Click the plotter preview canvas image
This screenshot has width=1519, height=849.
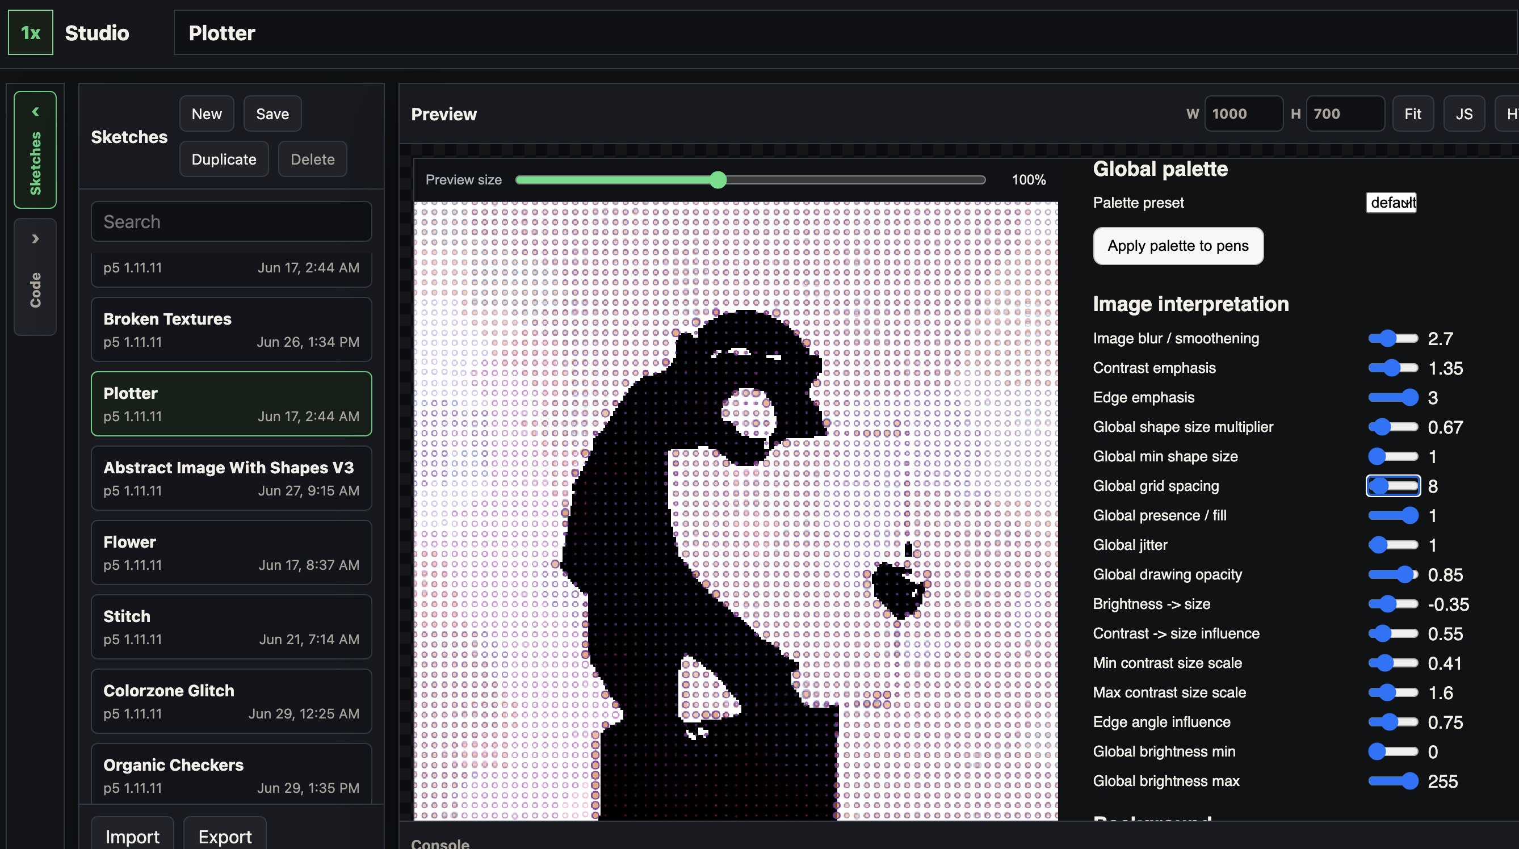tap(735, 511)
